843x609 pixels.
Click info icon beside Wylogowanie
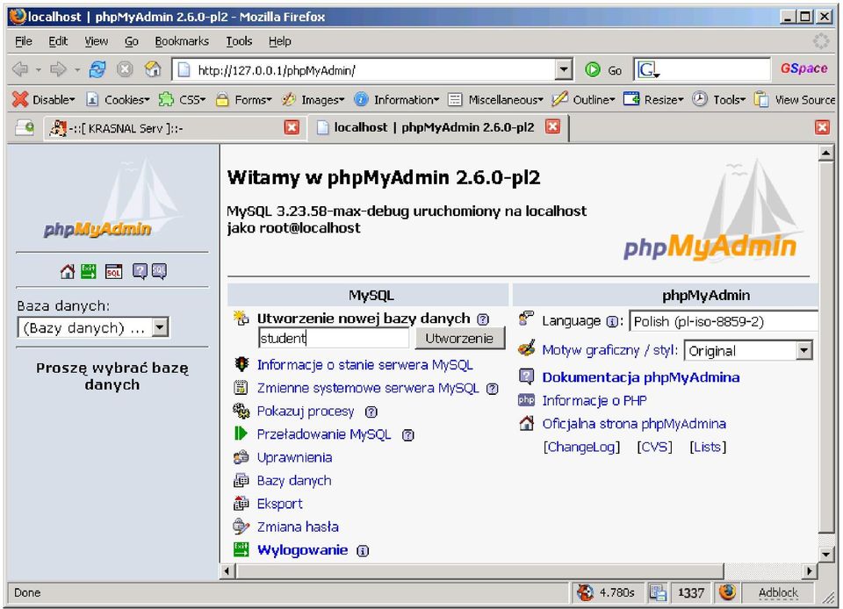pos(363,551)
